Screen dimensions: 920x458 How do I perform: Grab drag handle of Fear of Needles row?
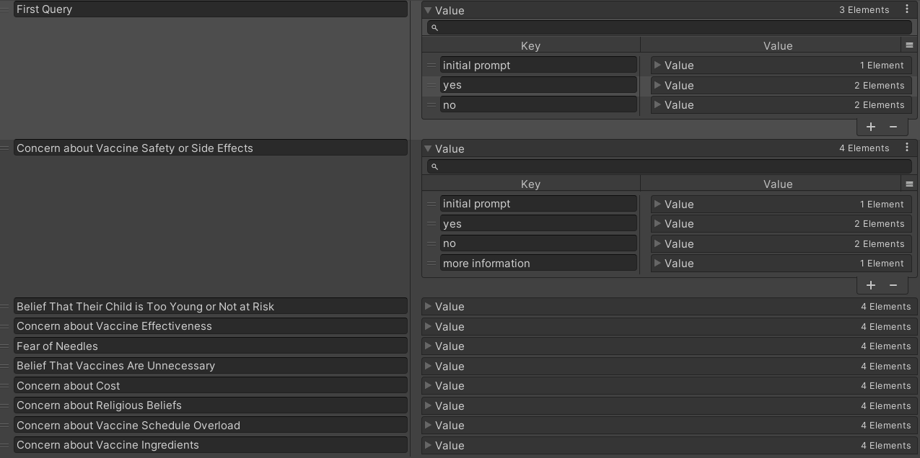pyautogui.click(x=5, y=346)
